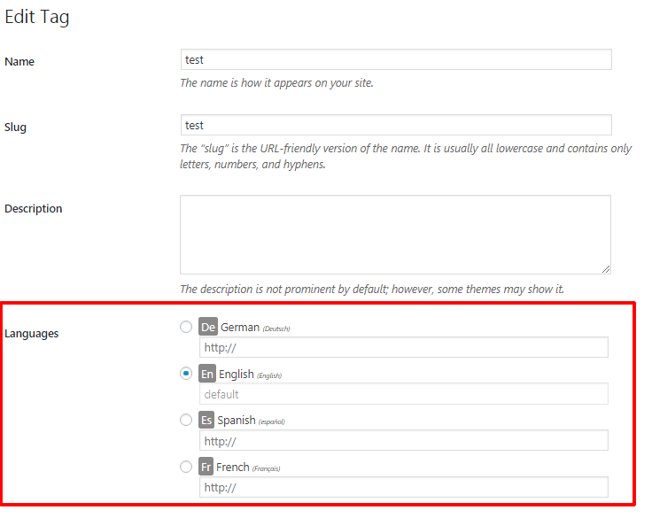Viewport: 652px width, 518px height.
Task: Select the English language radio button
Action: [186, 374]
